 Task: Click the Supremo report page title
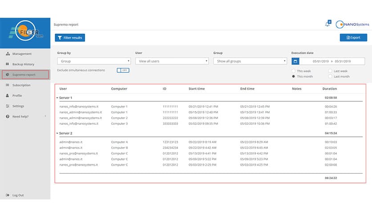(x=66, y=24)
